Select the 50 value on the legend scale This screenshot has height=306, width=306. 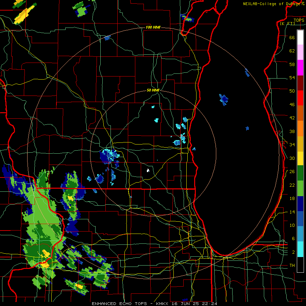(292, 91)
